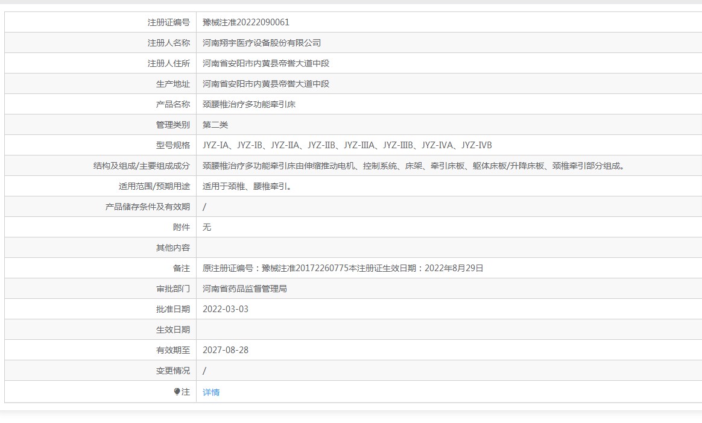Click the 产品名称 label
This screenshot has width=702, height=423.
tap(173, 105)
